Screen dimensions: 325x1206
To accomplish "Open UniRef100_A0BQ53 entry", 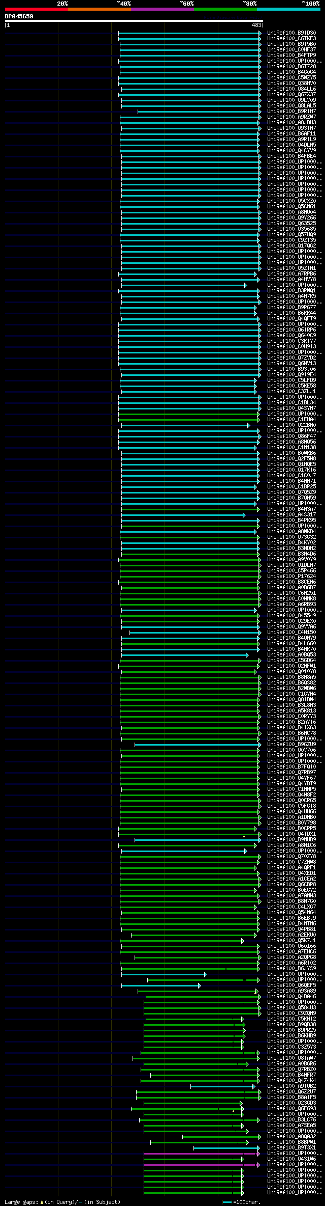I will (291, 654).
